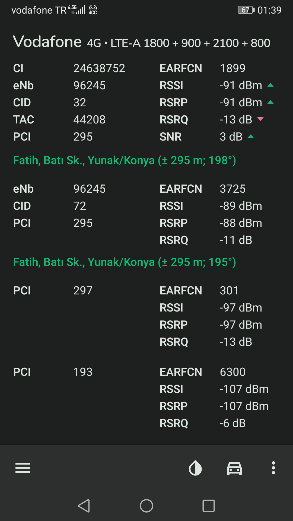Open first Fatih, Batı Sk. location 198°

click(125, 160)
